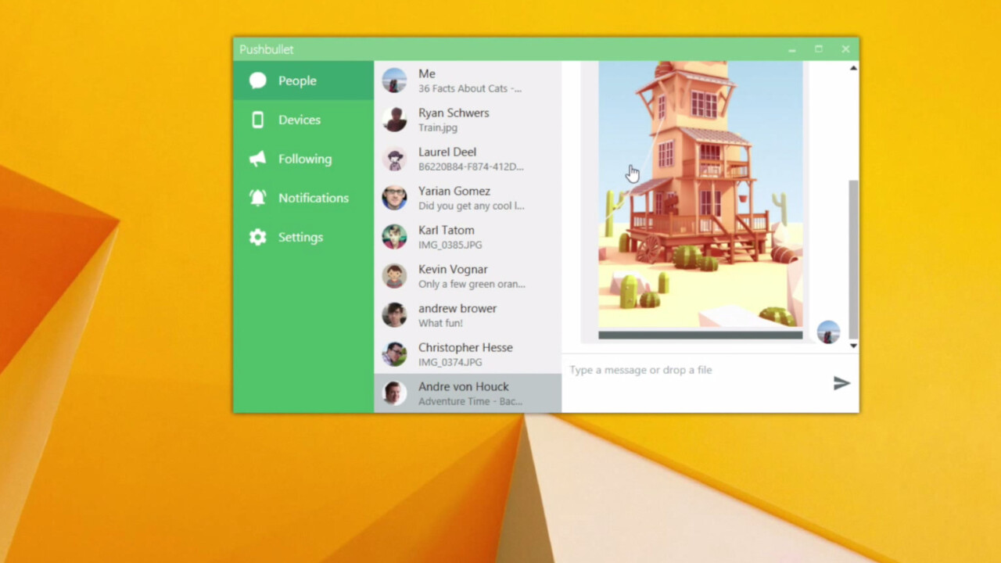Open the Settings page label

300,237
